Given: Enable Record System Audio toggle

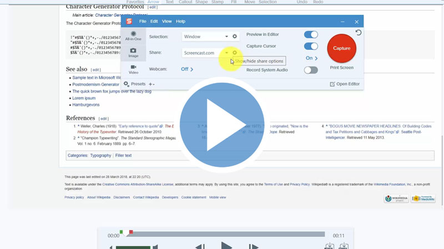Looking at the screenshot, I should click(x=311, y=70).
